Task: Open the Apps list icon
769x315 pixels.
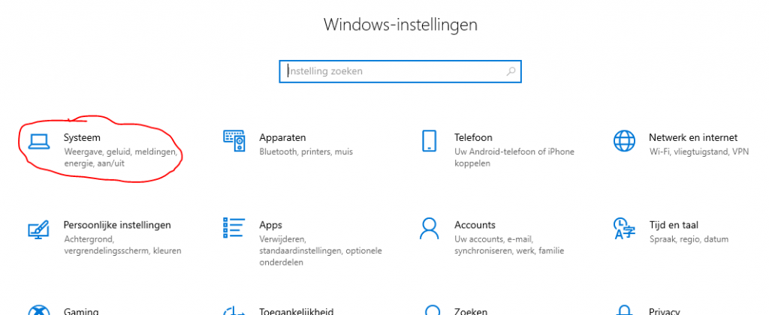Action: tap(234, 228)
